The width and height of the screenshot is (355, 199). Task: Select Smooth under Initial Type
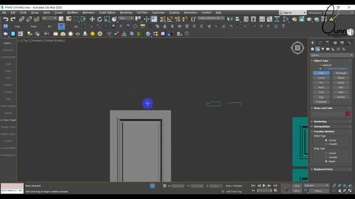pyautogui.click(x=326, y=144)
